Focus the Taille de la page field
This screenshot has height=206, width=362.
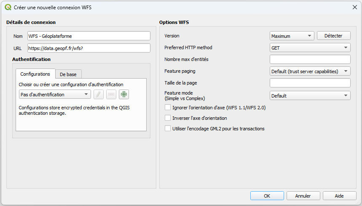[x=310, y=83]
